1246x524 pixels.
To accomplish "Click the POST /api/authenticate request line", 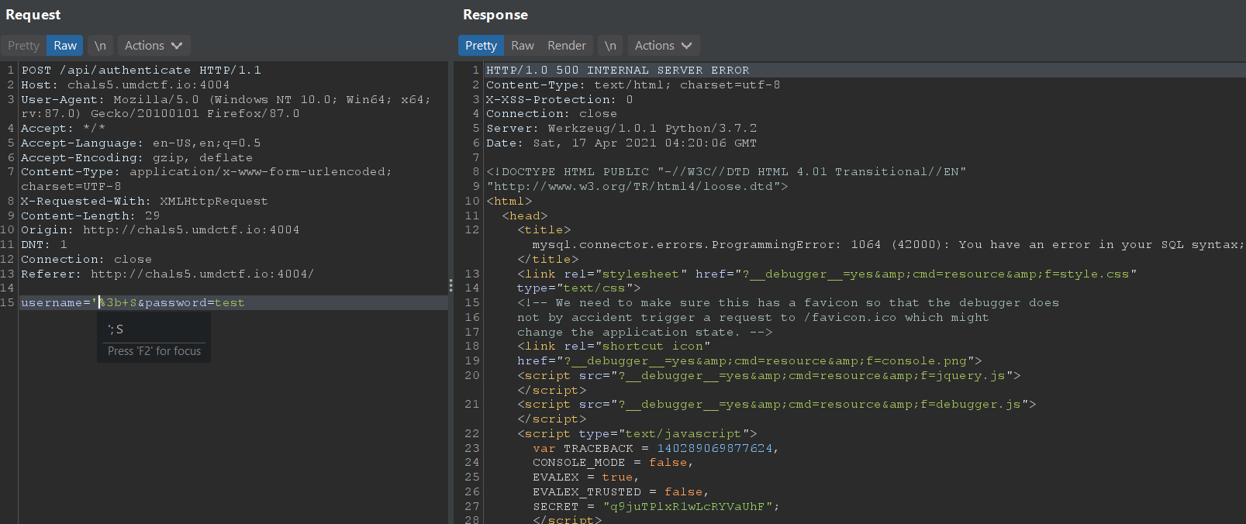I will click(141, 70).
